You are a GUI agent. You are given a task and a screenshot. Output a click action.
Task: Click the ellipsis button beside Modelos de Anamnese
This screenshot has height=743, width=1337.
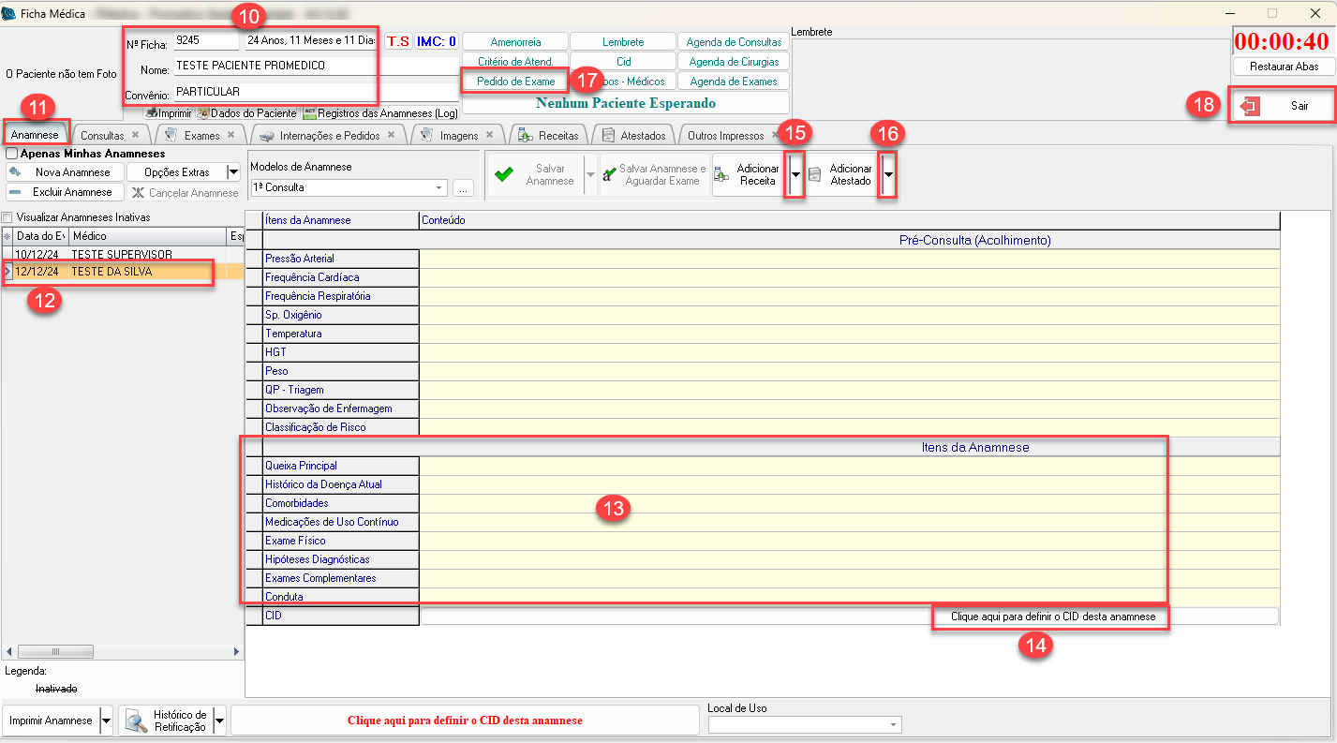tap(462, 187)
